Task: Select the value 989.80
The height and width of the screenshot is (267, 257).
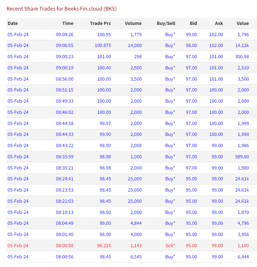Action: (242, 157)
